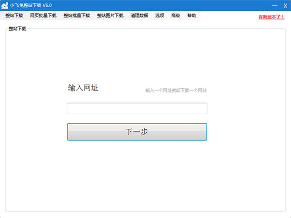Open the 高级 menu
The height and width of the screenshot is (218, 291).
[176, 16]
